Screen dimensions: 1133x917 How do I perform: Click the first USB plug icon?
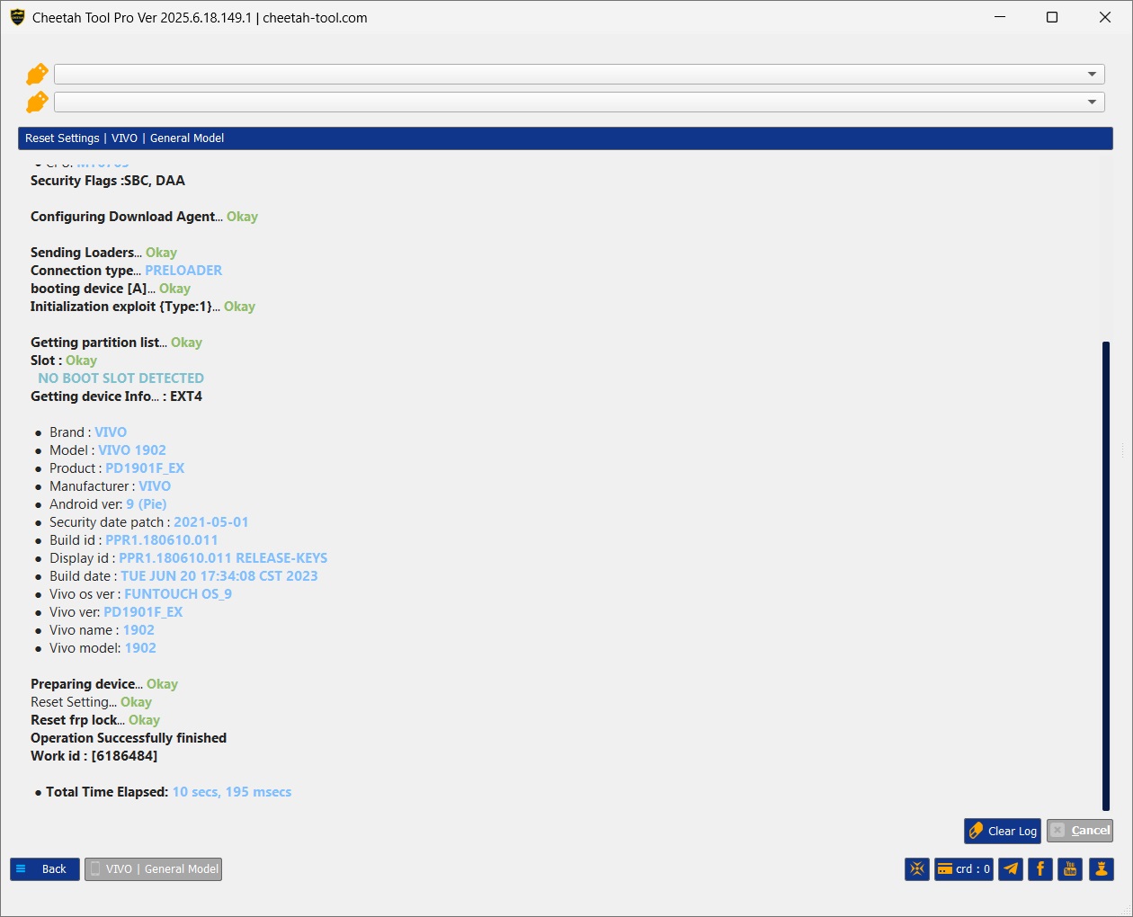37,74
